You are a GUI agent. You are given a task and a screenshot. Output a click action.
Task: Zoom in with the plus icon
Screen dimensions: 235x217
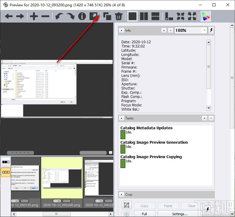(x=34, y=16)
